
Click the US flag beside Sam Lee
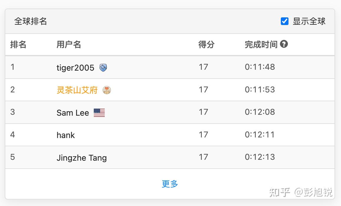99,113
